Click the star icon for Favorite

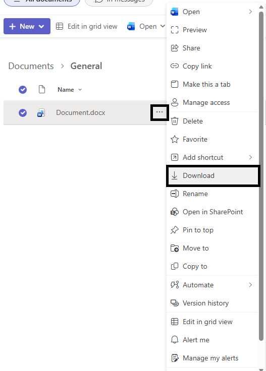(175, 139)
